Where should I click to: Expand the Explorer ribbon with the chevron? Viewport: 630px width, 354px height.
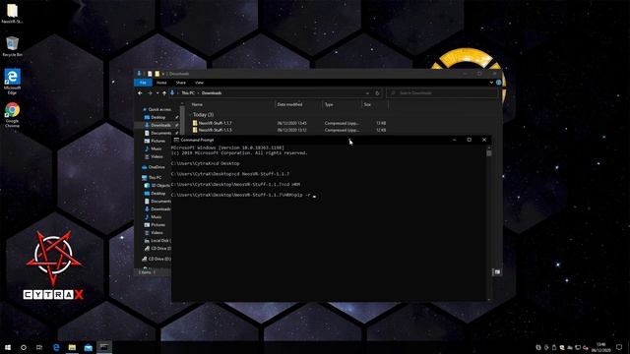tap(491, 83)
